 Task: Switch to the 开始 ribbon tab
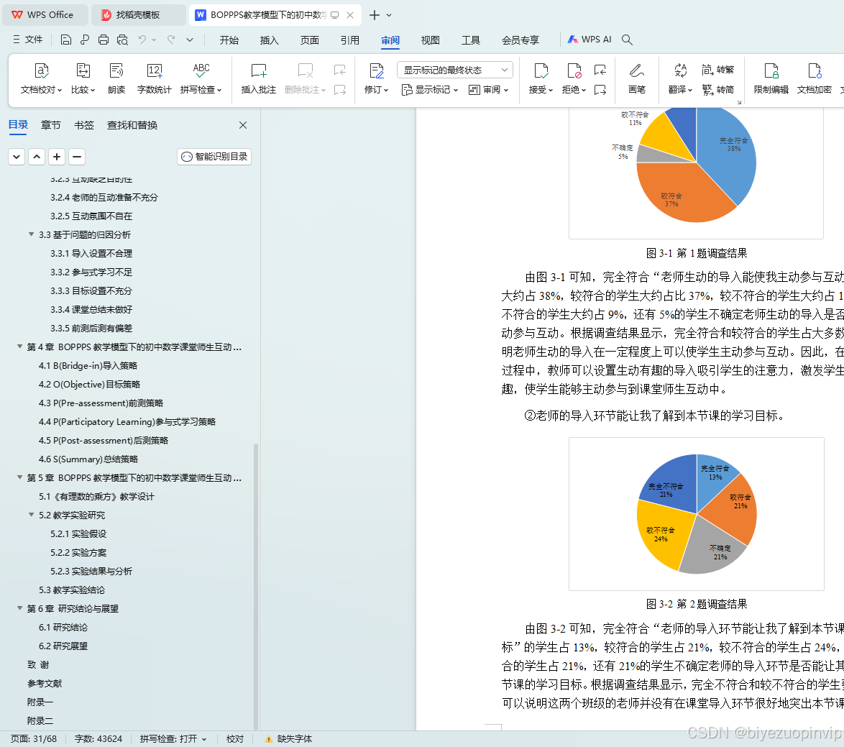click(x=229, y=40)
